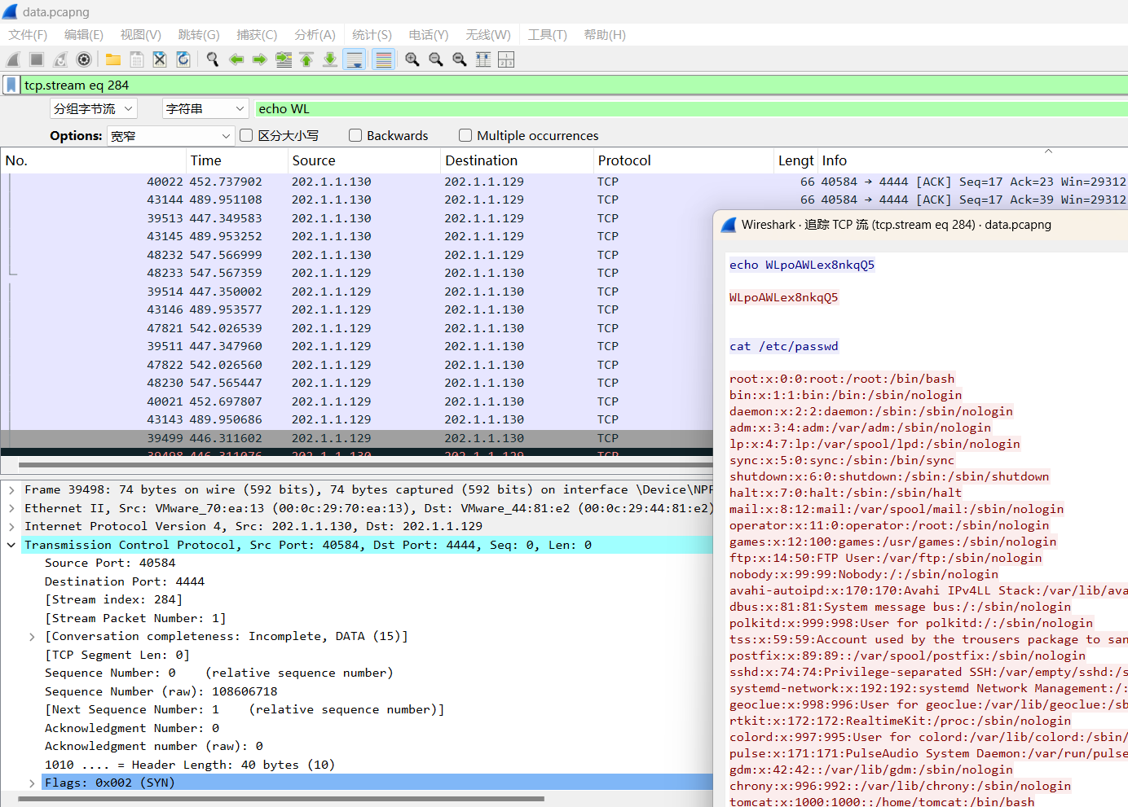Click the display filter bookmark icon
The height and width of the screenshot is (807, 1128).
click(11, 85)
